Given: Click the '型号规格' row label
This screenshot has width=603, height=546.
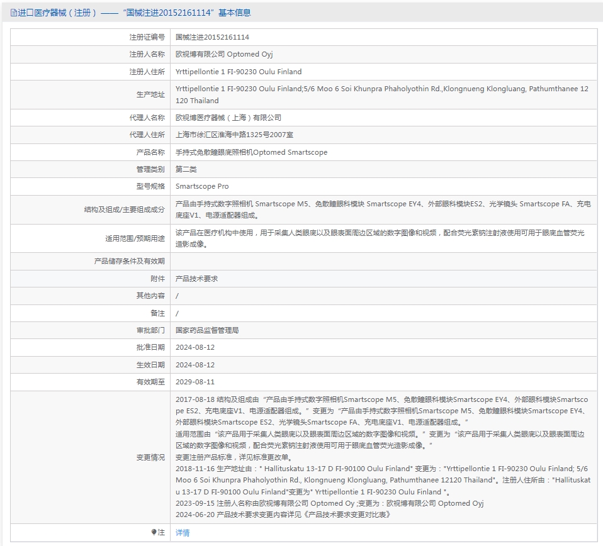Looking at the screenshot, I should point(150,186).
